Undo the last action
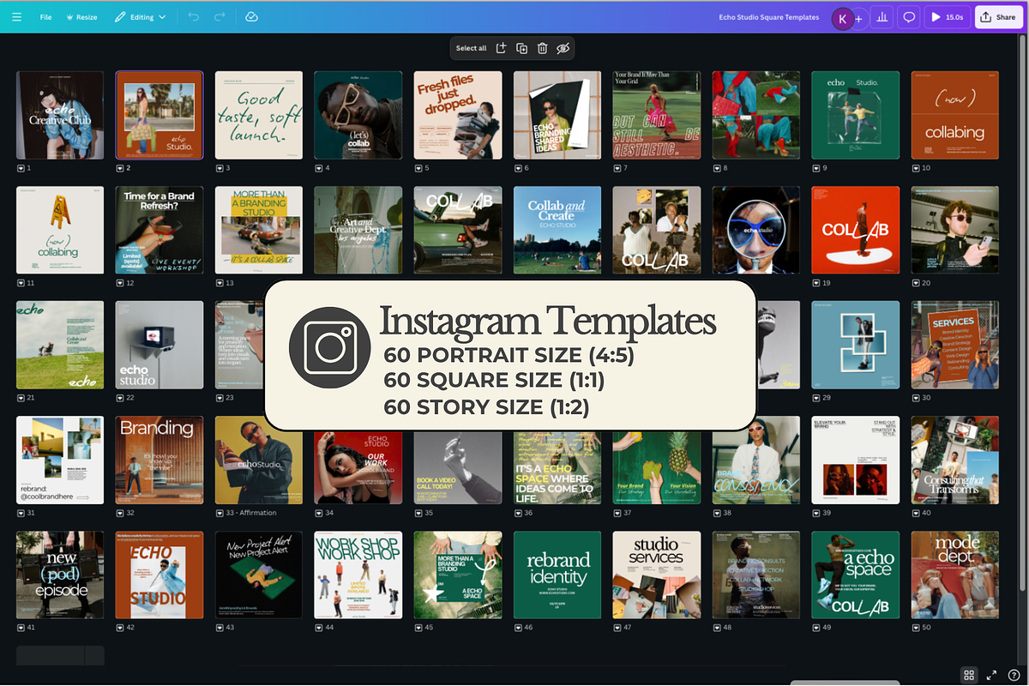Image resolution: width=1029 pixels, height=686 pixels. 193,17
